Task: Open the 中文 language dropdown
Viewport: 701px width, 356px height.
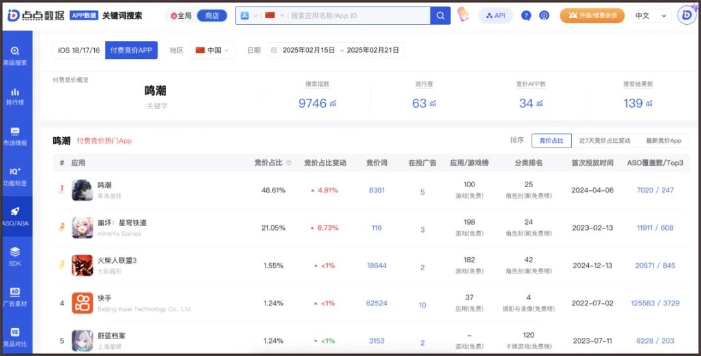Action: pyautogui.click(x=651, y=16)
